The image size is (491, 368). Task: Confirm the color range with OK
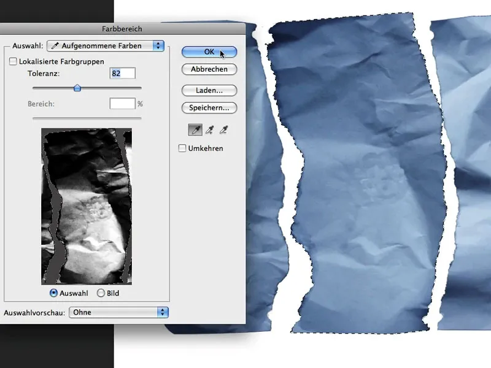tap(209, 52)
